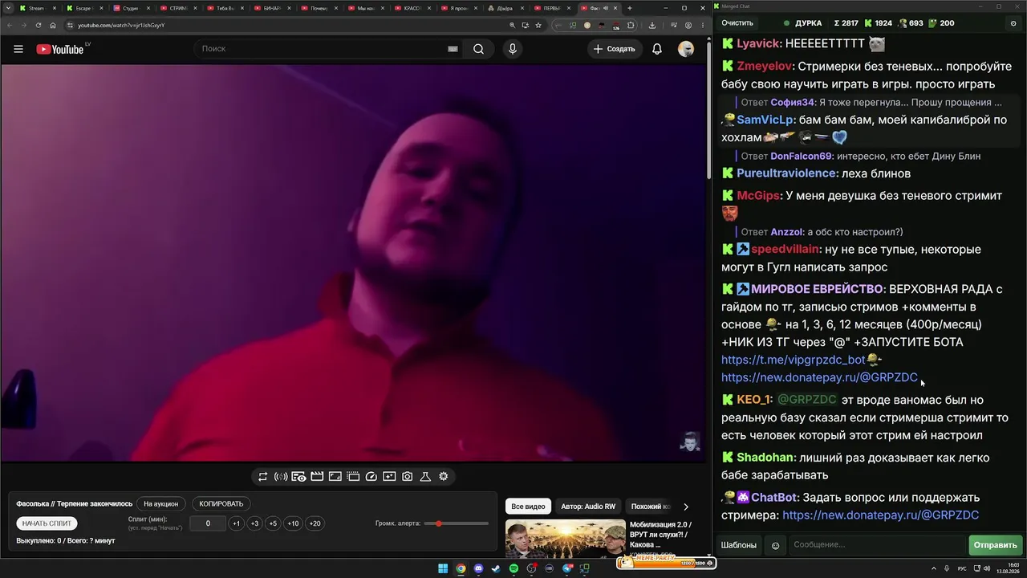Click the language indicator 'РУС' in tray

coord(962,568)
